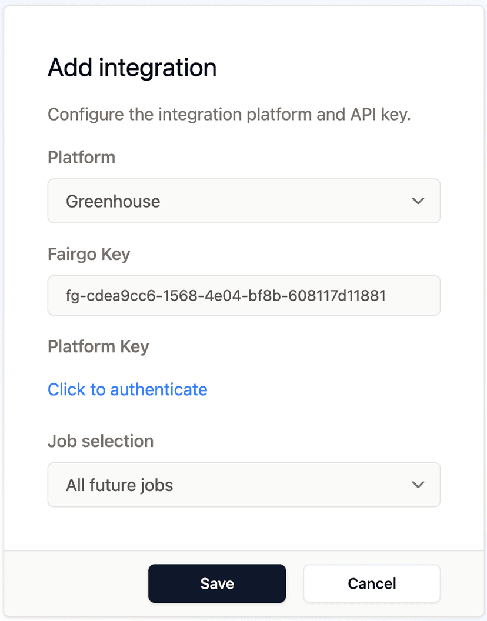Click the Platform dropdown chevron icon
487x621 pixels.
(x=418, y=201)
